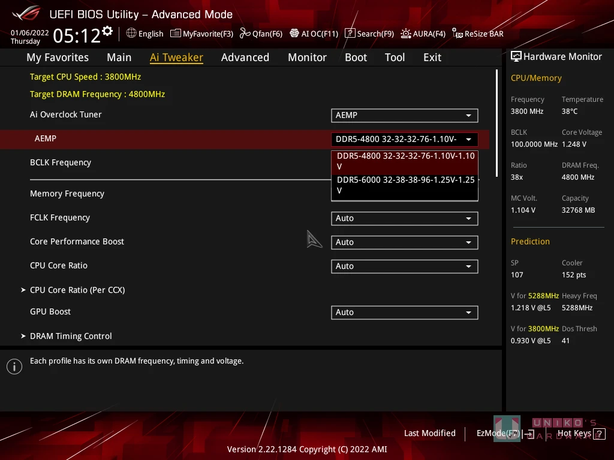614x460 pixels.
Task: Click the settings list scrollbar
Action: click(497, 123)
